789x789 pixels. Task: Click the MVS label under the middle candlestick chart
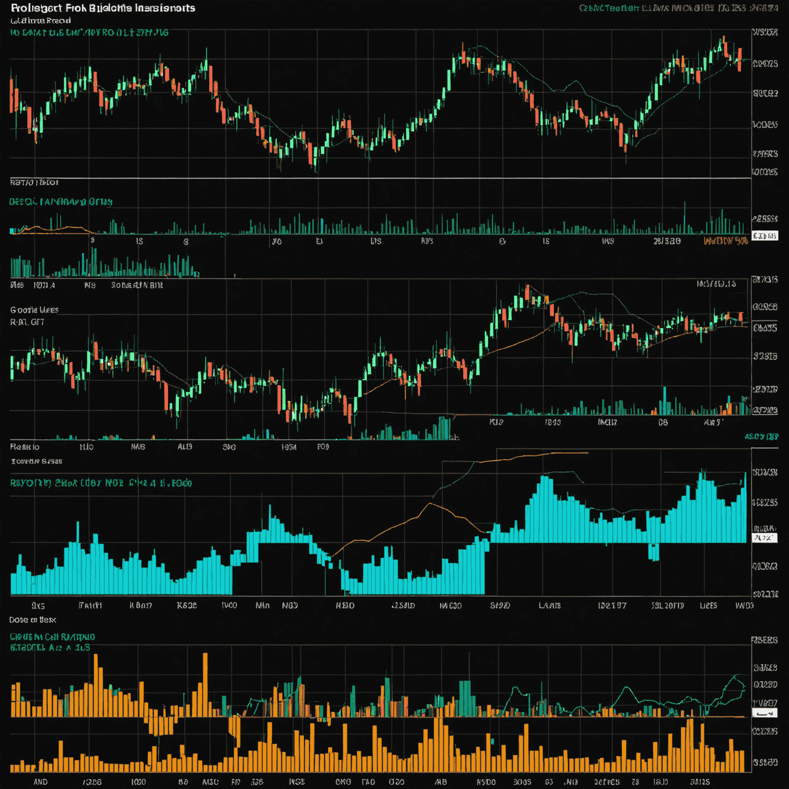[138, 447]
